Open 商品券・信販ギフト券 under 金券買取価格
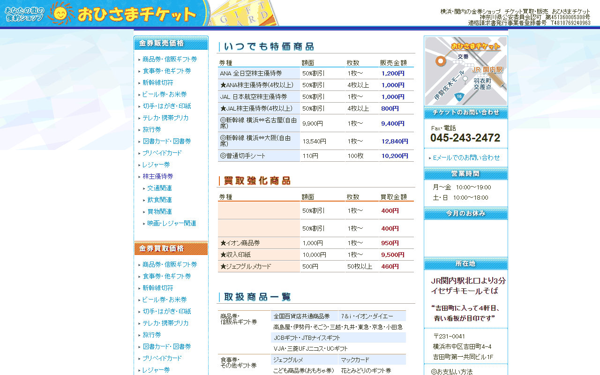 pos(170,264)
